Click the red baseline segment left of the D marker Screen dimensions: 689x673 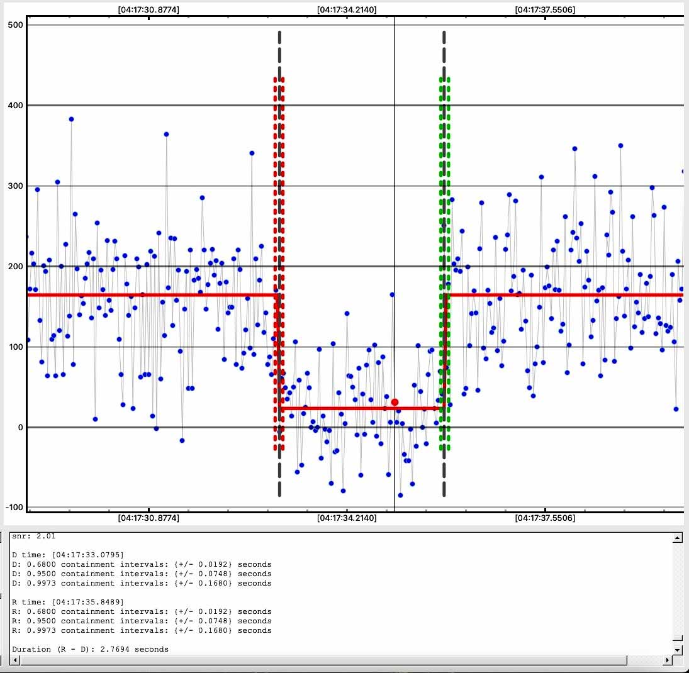point(152,295)
